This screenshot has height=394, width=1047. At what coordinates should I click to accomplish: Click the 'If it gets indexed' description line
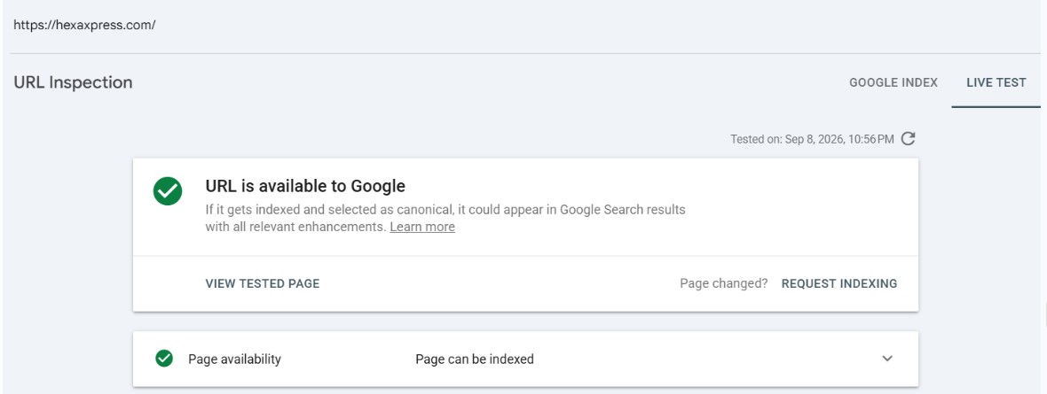pos(445,209)
